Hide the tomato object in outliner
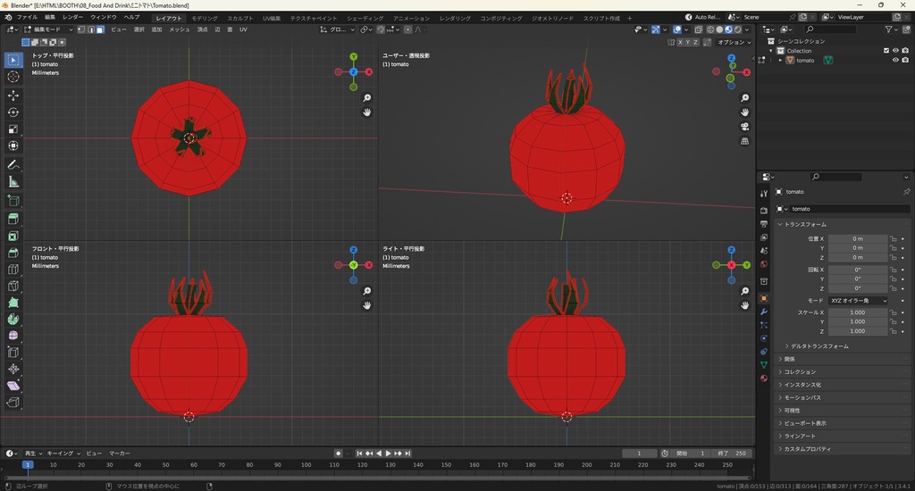The image size is (915, 491). (x=894, y=61)
